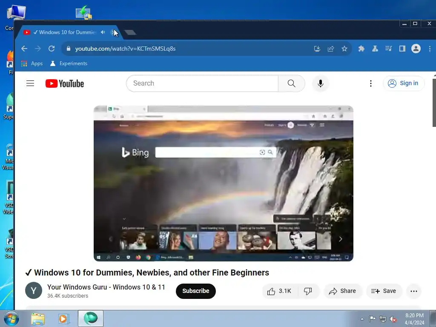Screen dimensions: 436x327
Task: Open the channel's Y avatar
Action: point(34,290)
